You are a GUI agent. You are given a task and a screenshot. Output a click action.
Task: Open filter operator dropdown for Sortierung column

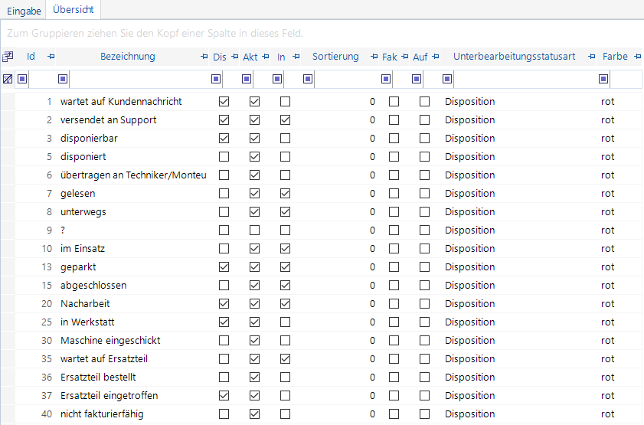[x=308, y=79]
